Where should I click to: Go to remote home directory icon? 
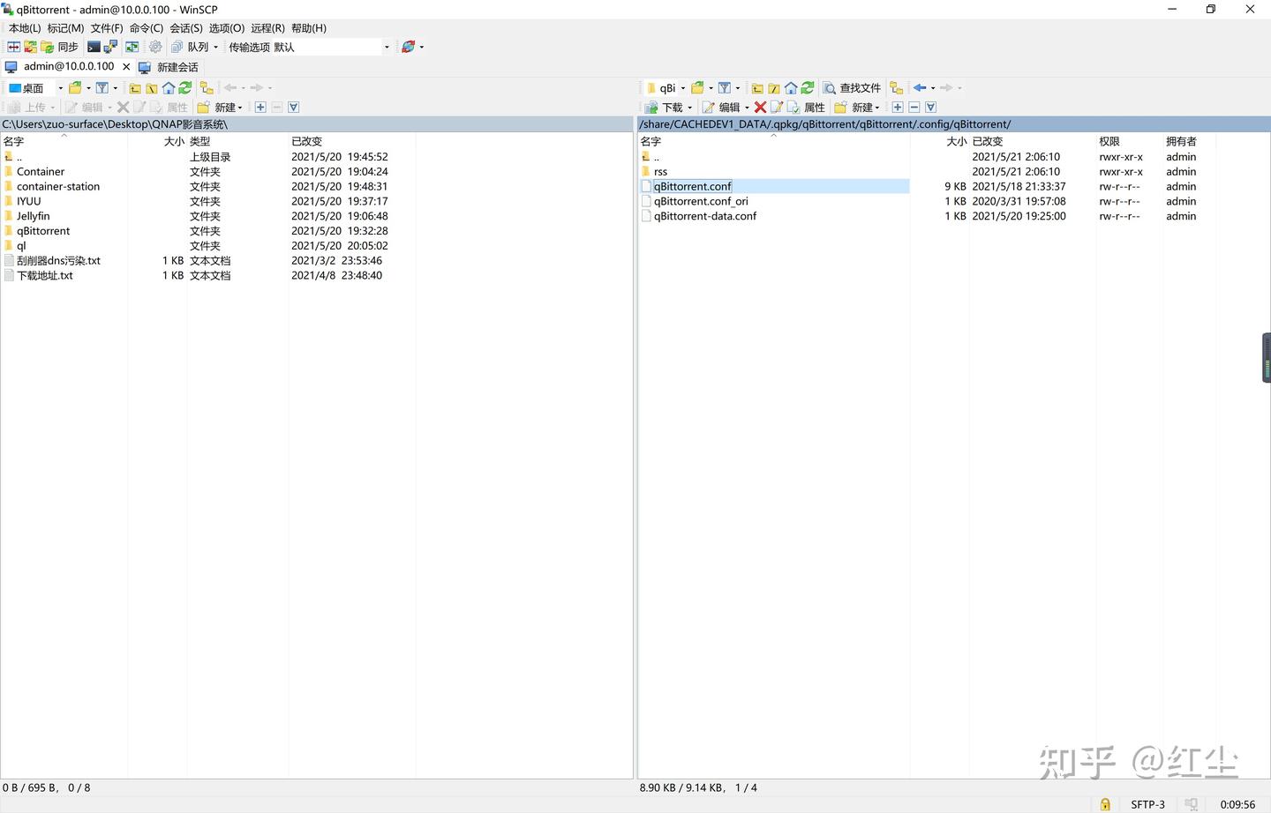(x=791, y=87)
